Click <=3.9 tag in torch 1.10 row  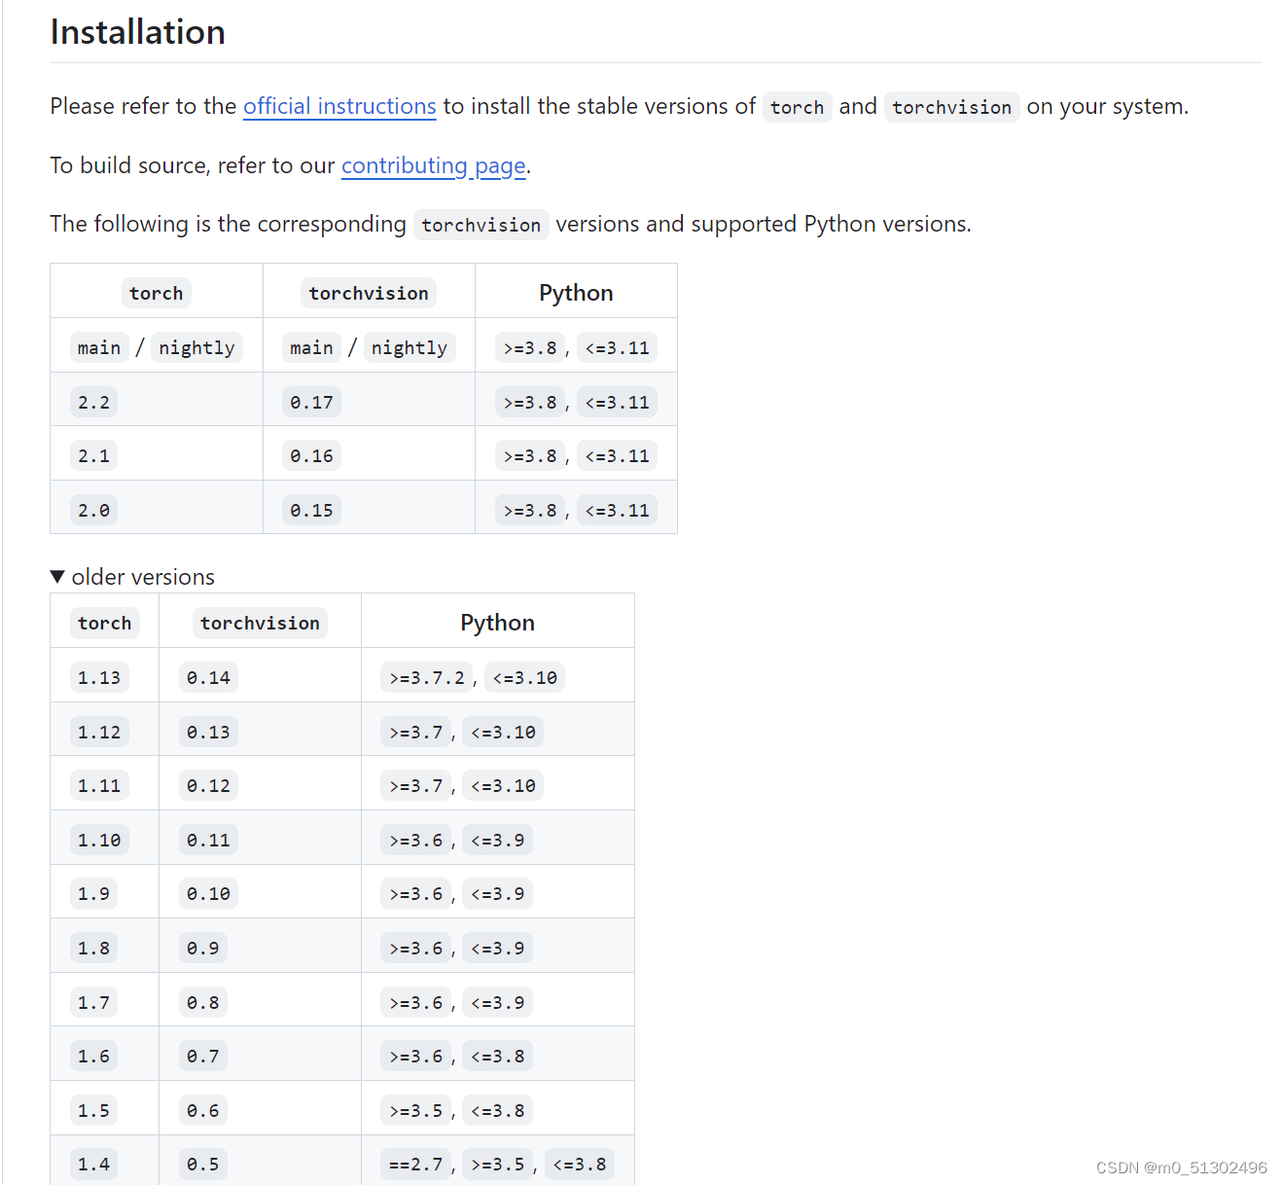coord(497,840)
